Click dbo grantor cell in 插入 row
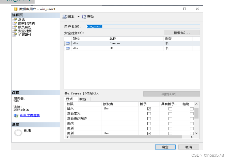This screenshot has width=229, height=160. click(120, 109)
